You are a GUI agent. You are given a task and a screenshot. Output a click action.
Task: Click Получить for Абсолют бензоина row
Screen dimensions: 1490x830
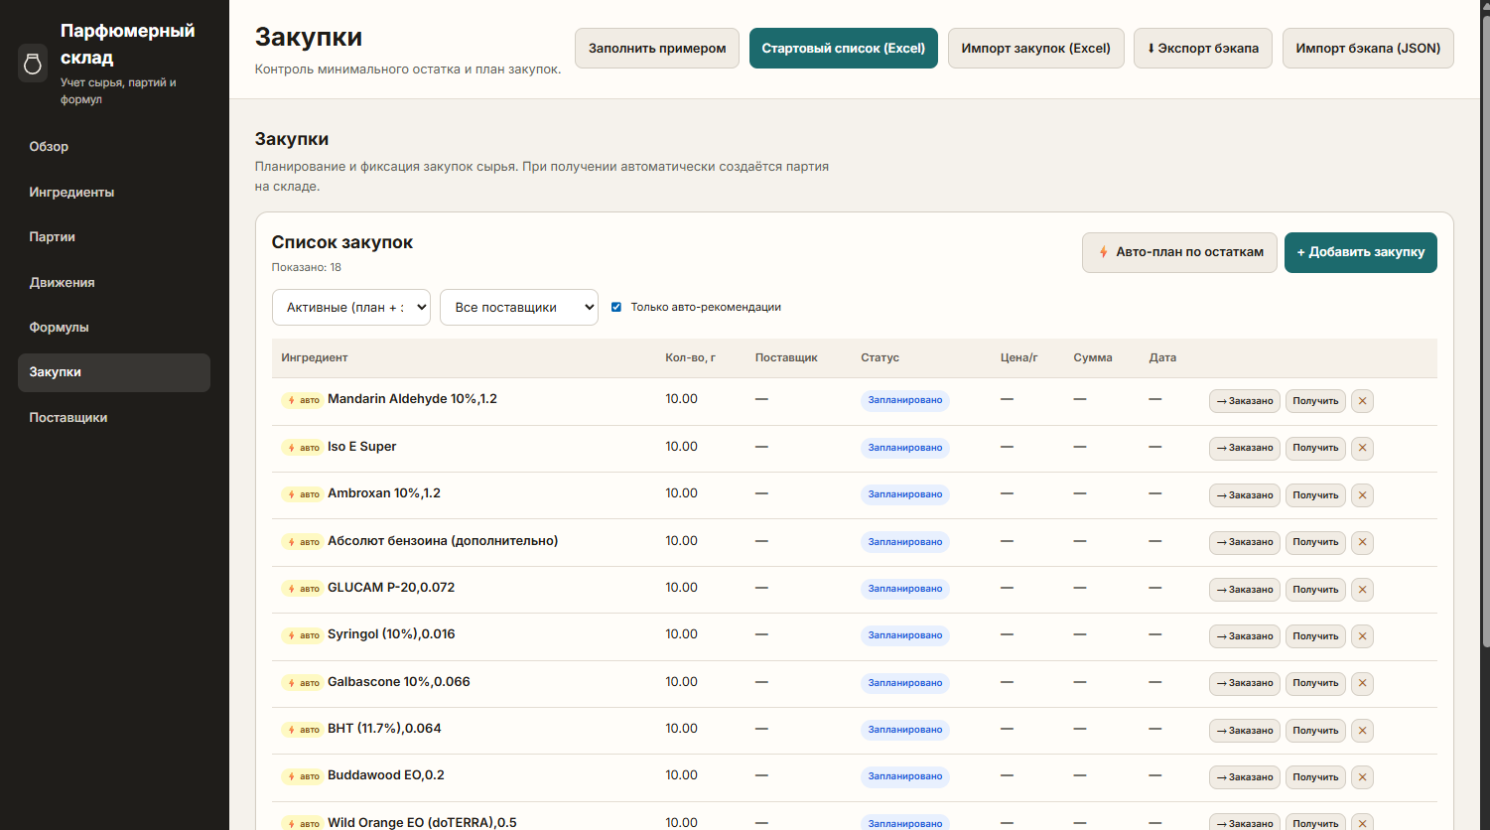[x=1315, y=542]
